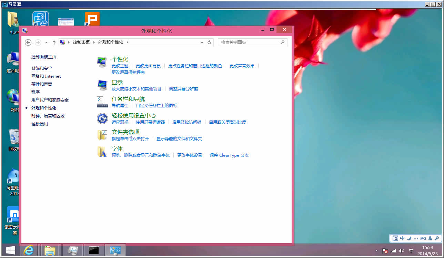Click the 轻松使用设置中心 icon

click(x=102, y=118)
